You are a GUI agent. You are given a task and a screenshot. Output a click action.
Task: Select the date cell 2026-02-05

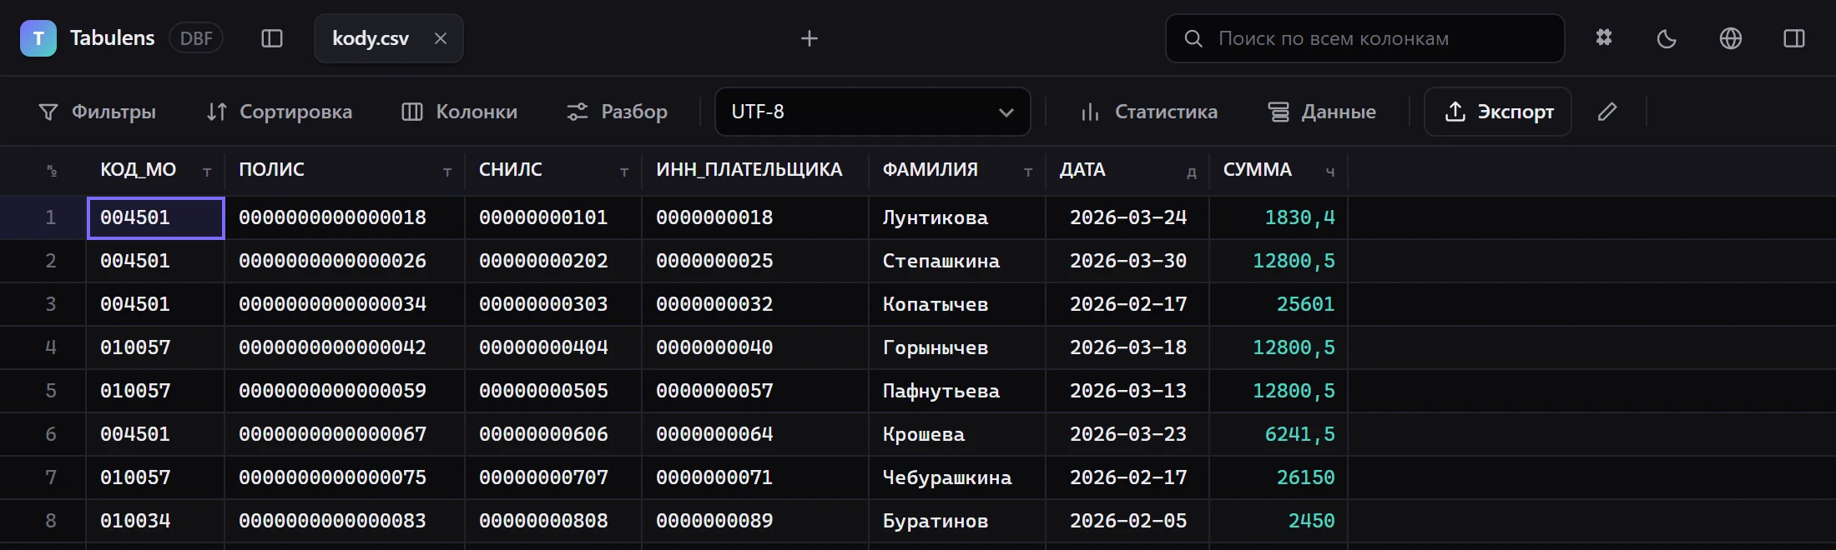click(1127, 522)
